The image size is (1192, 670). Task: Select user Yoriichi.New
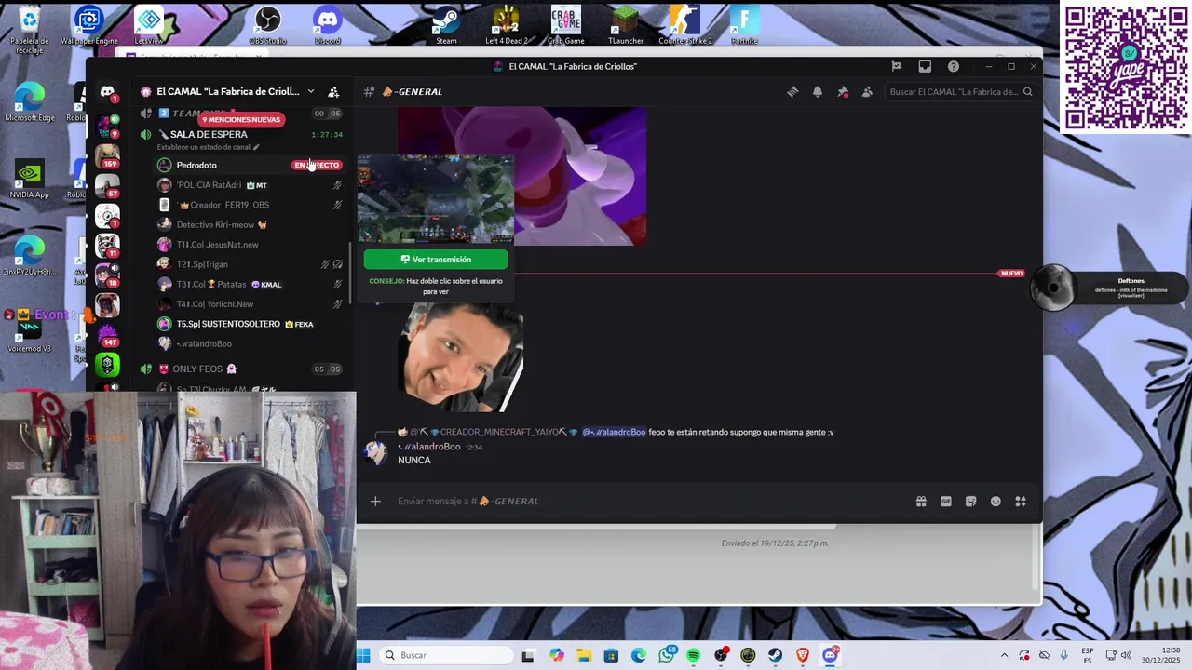pyautogui.click(x=214, y=304)
